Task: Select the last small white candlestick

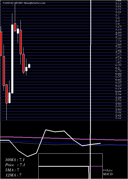Action: (x=29, y=66)
